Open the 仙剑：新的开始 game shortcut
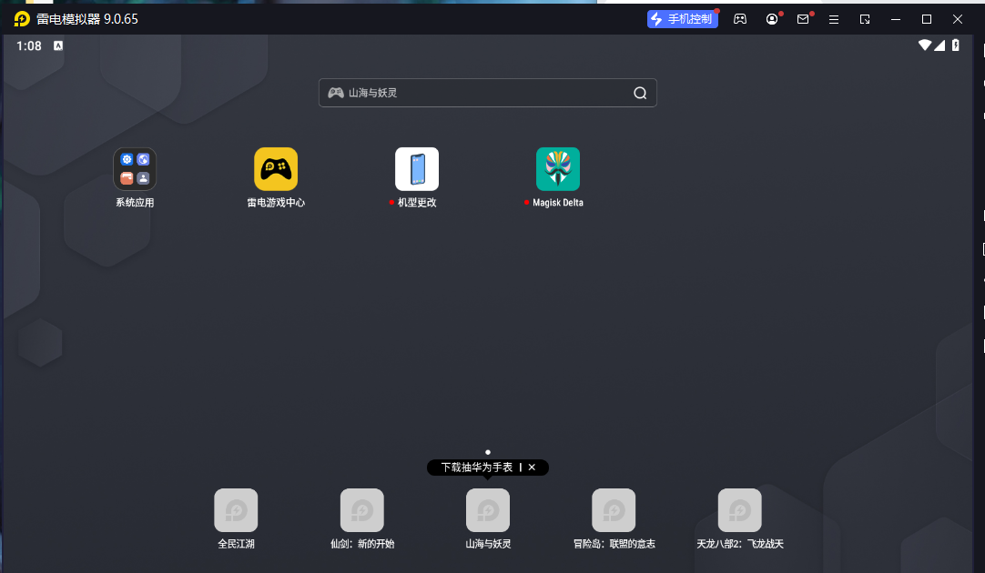The height and width of the screenshot is (573, 985). coord(362,510)
